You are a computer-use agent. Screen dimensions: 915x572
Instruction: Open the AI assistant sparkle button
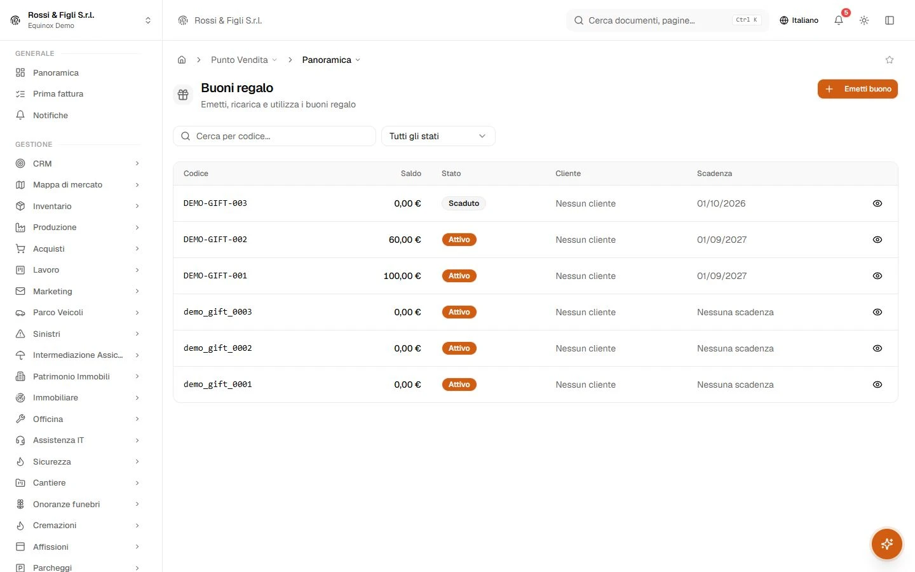pos(887,544)
